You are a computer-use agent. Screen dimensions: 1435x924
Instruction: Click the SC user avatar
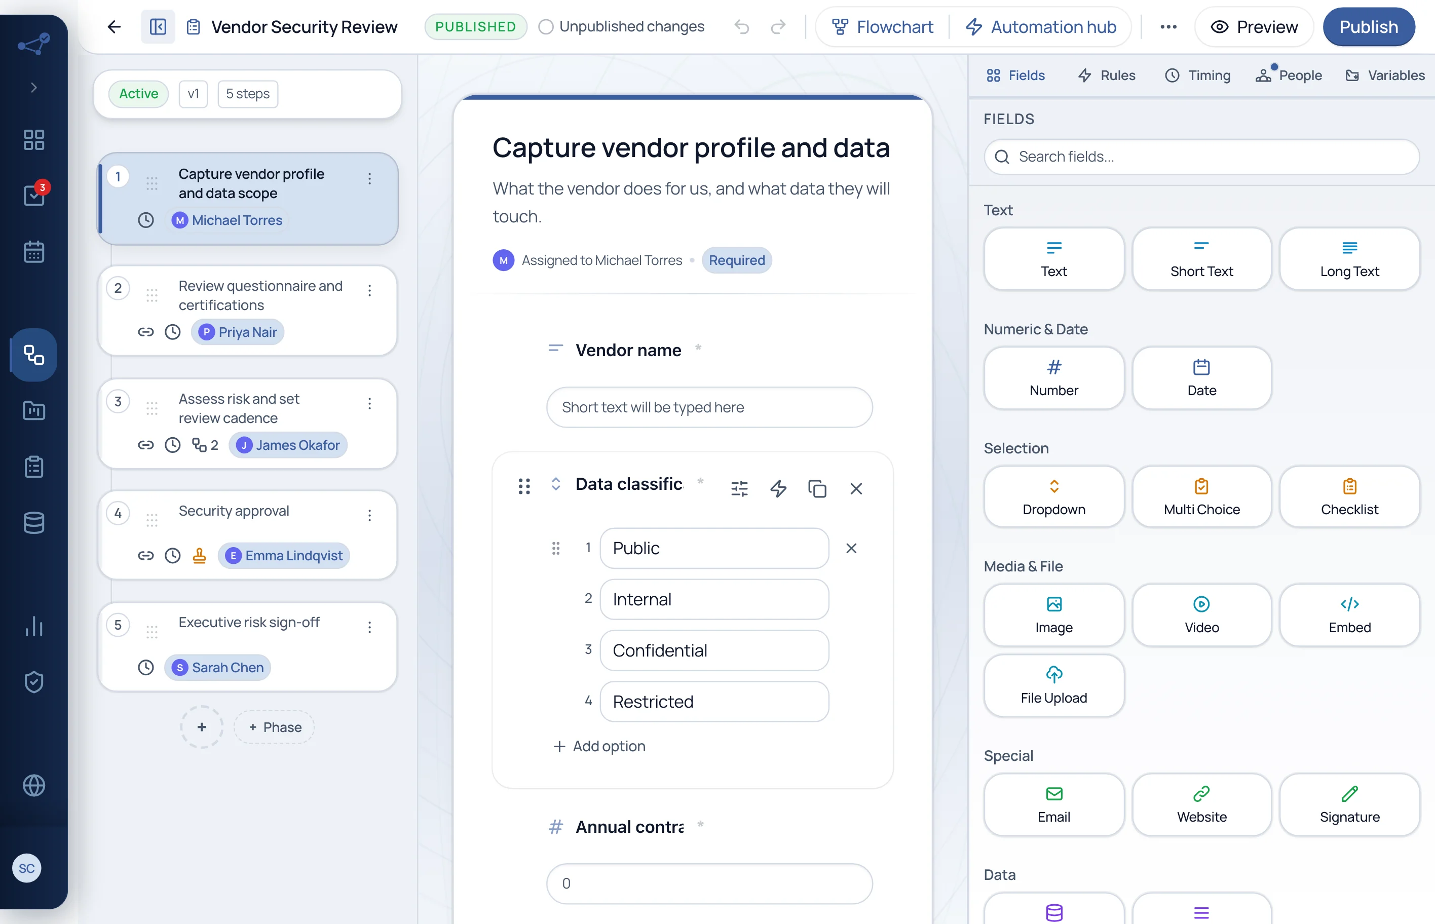point(26,868)
